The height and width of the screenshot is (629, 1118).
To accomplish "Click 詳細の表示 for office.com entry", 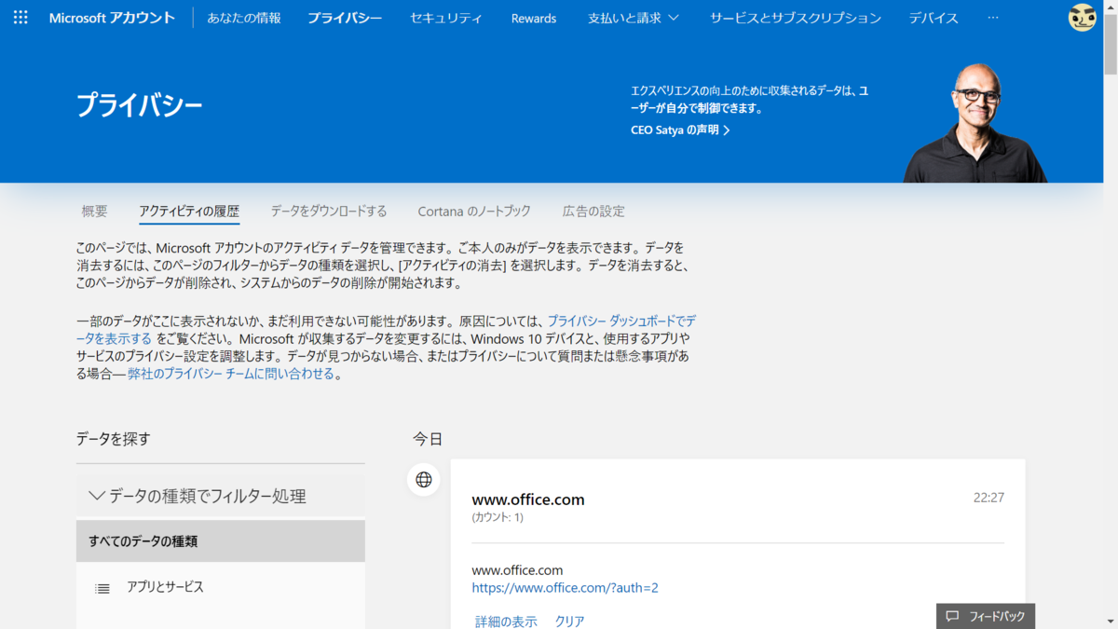I will (506, 622).
